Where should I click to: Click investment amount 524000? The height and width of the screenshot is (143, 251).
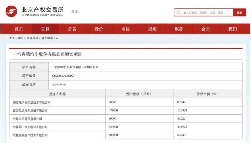[113, 127]
